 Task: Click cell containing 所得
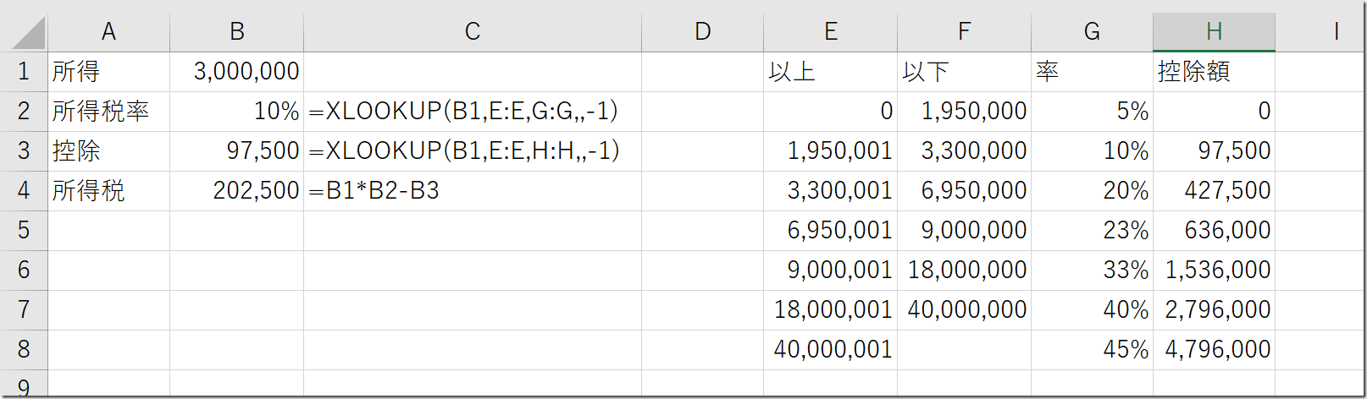(108, 72)
